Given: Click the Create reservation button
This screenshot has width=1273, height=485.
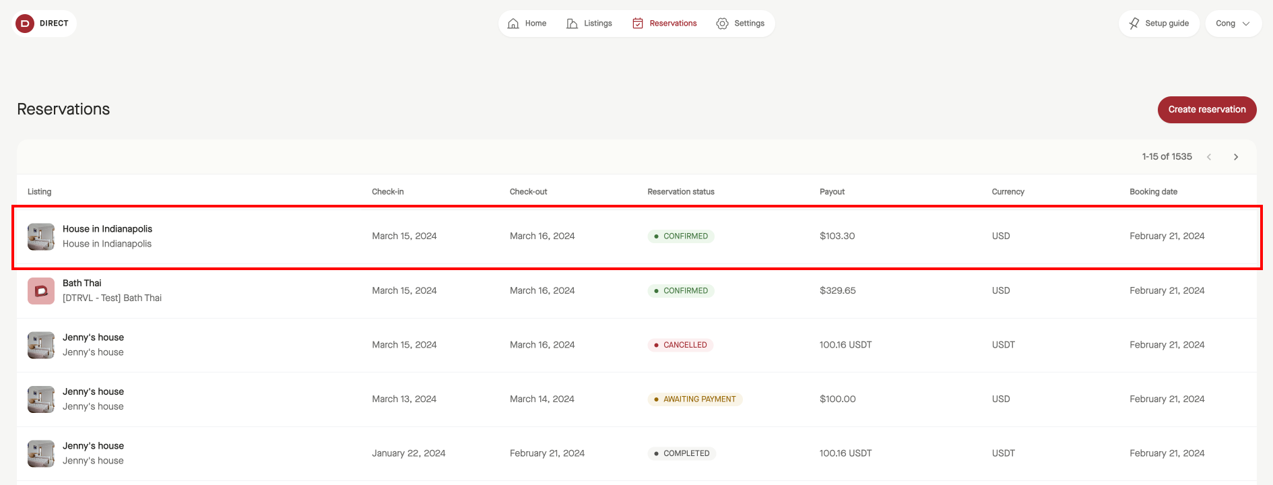Looking at the screenshot, I should click(1207, 110).
